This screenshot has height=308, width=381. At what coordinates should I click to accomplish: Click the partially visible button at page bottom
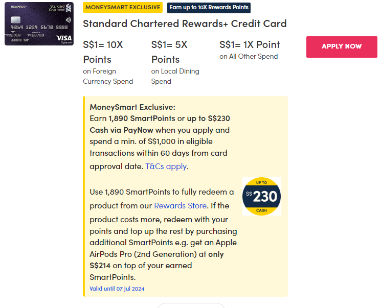191,305
